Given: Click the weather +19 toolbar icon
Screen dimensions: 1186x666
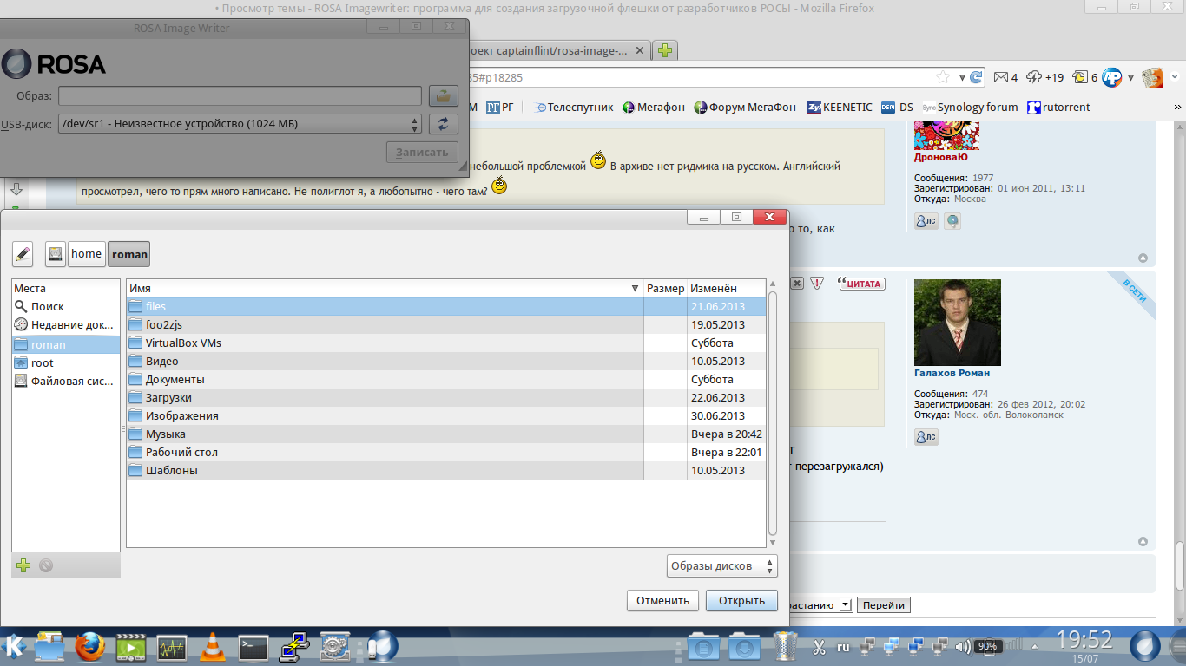Looking at the screenshot, I should pyautogui.click(x=1044, y=77).
